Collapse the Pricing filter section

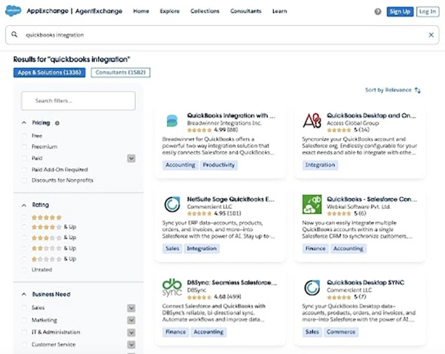click(x=24, y=123)
